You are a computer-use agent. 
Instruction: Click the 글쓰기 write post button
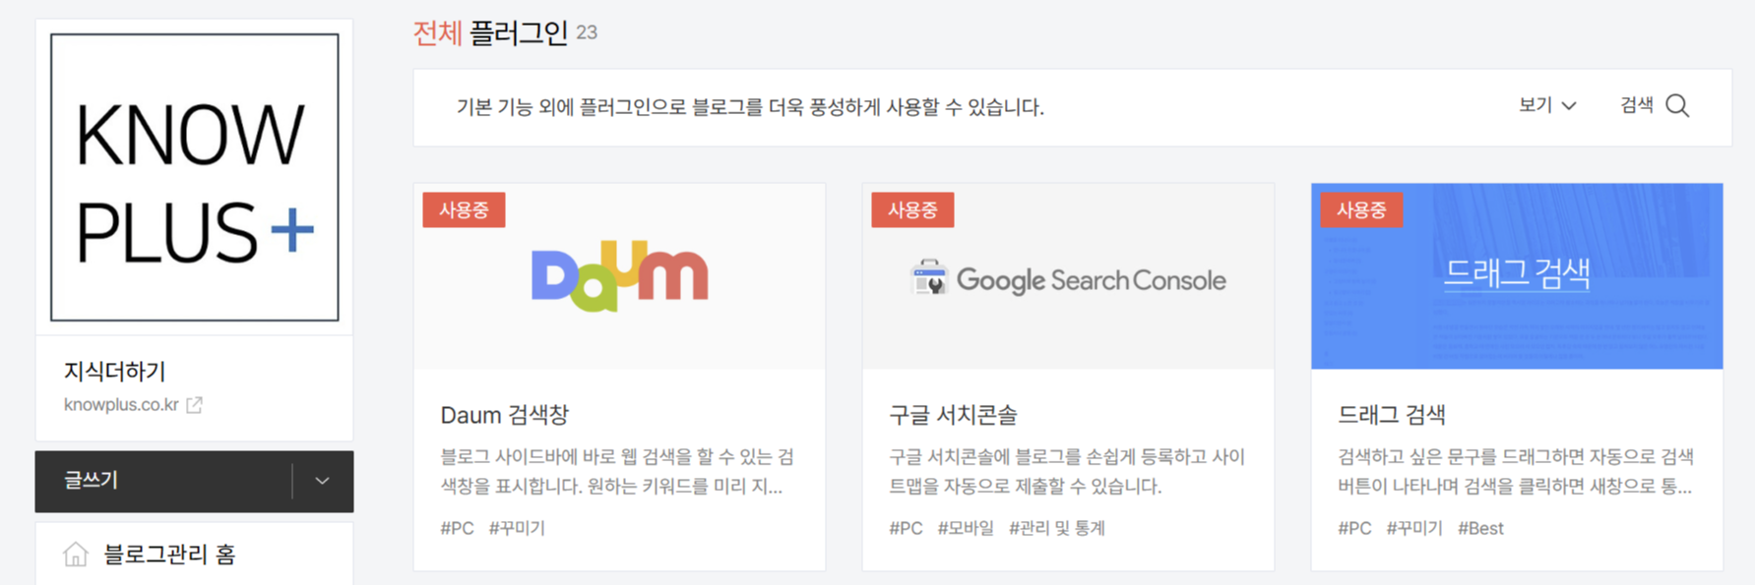[163, 481]
